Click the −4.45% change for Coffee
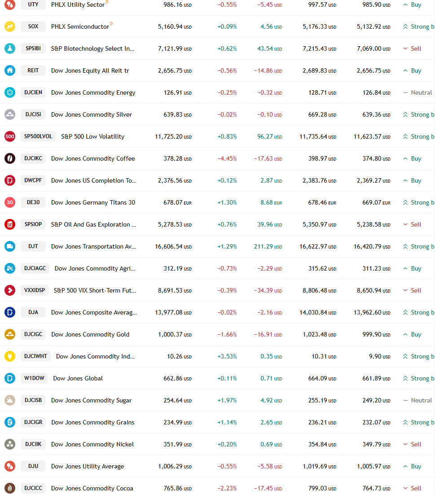Image resolution: width=435 pixels, height=494 pixels. pyautogui.click(x=227, y=158)
